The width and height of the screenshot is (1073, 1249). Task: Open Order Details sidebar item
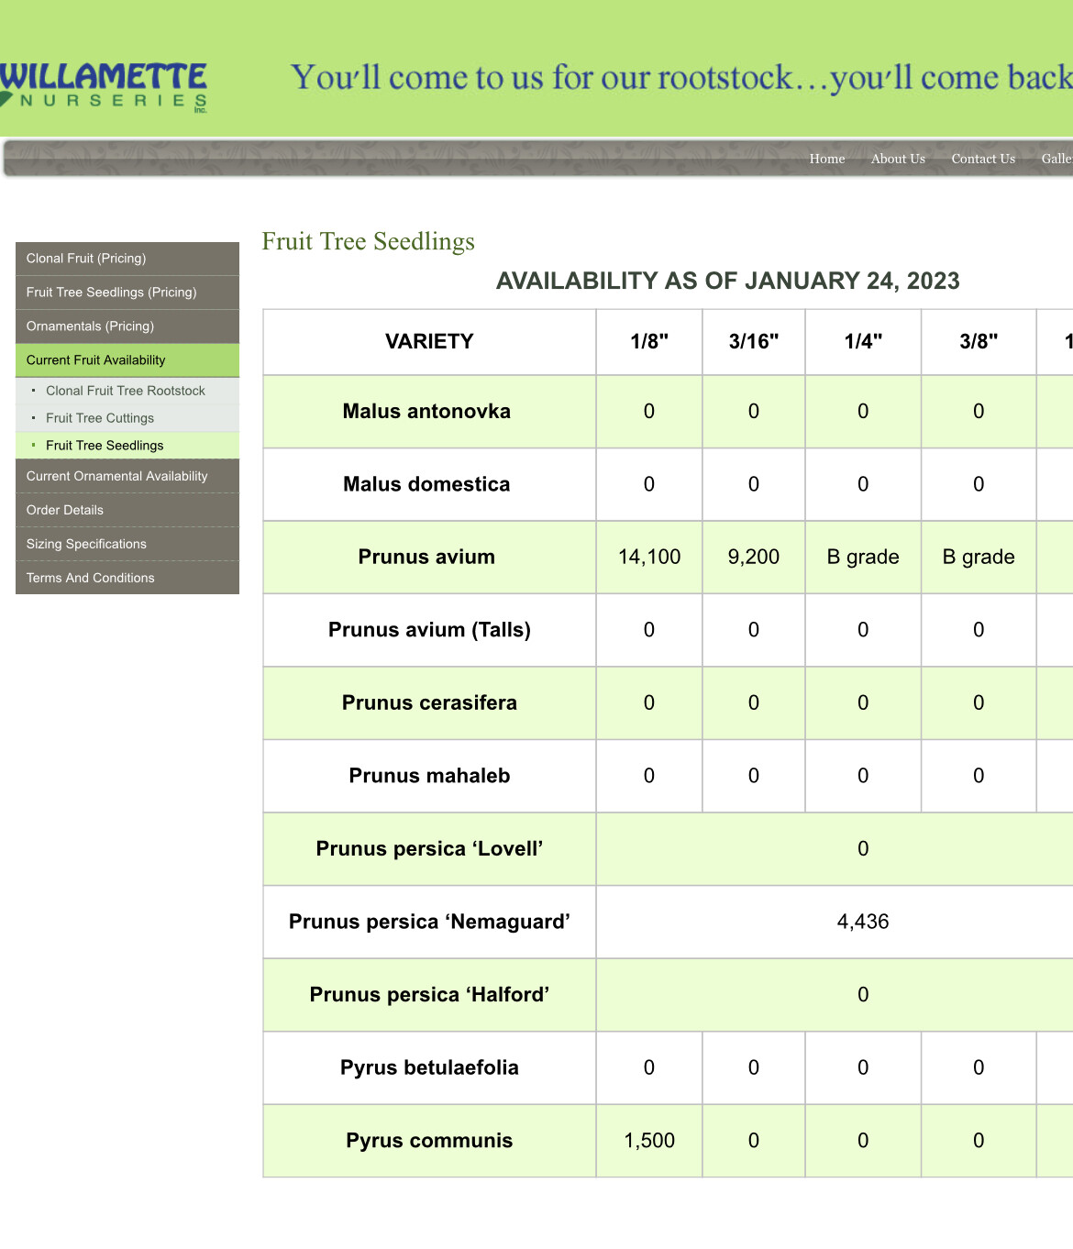(127, 510)
